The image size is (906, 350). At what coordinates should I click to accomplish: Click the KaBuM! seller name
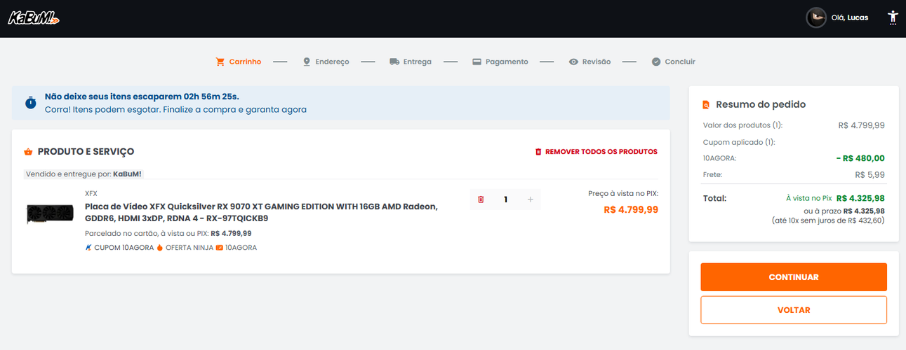click(128, 174)
